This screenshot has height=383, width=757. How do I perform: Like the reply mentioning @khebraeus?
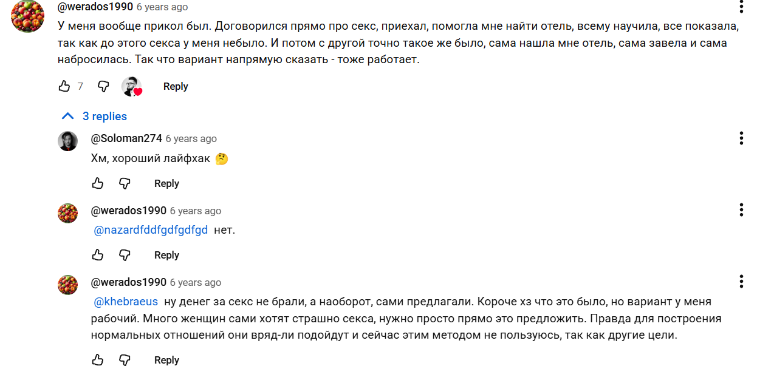click(98, 360)
